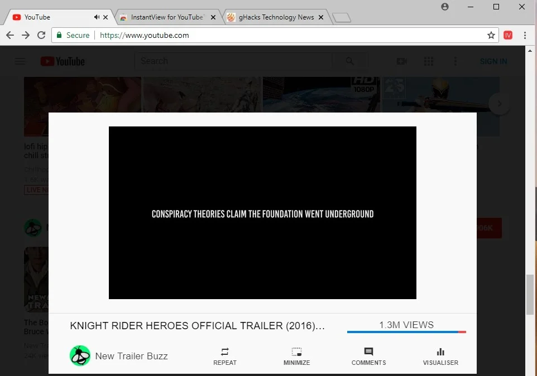Open the VISUALISER option

[440, 357]
